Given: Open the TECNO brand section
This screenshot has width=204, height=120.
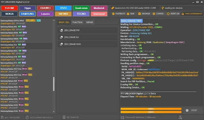Looking at the screenshot, I should [x=81, y=14].
